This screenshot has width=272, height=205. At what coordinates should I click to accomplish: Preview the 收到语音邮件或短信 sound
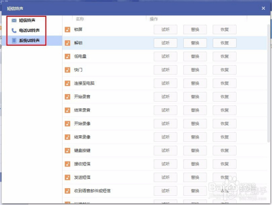165,191
